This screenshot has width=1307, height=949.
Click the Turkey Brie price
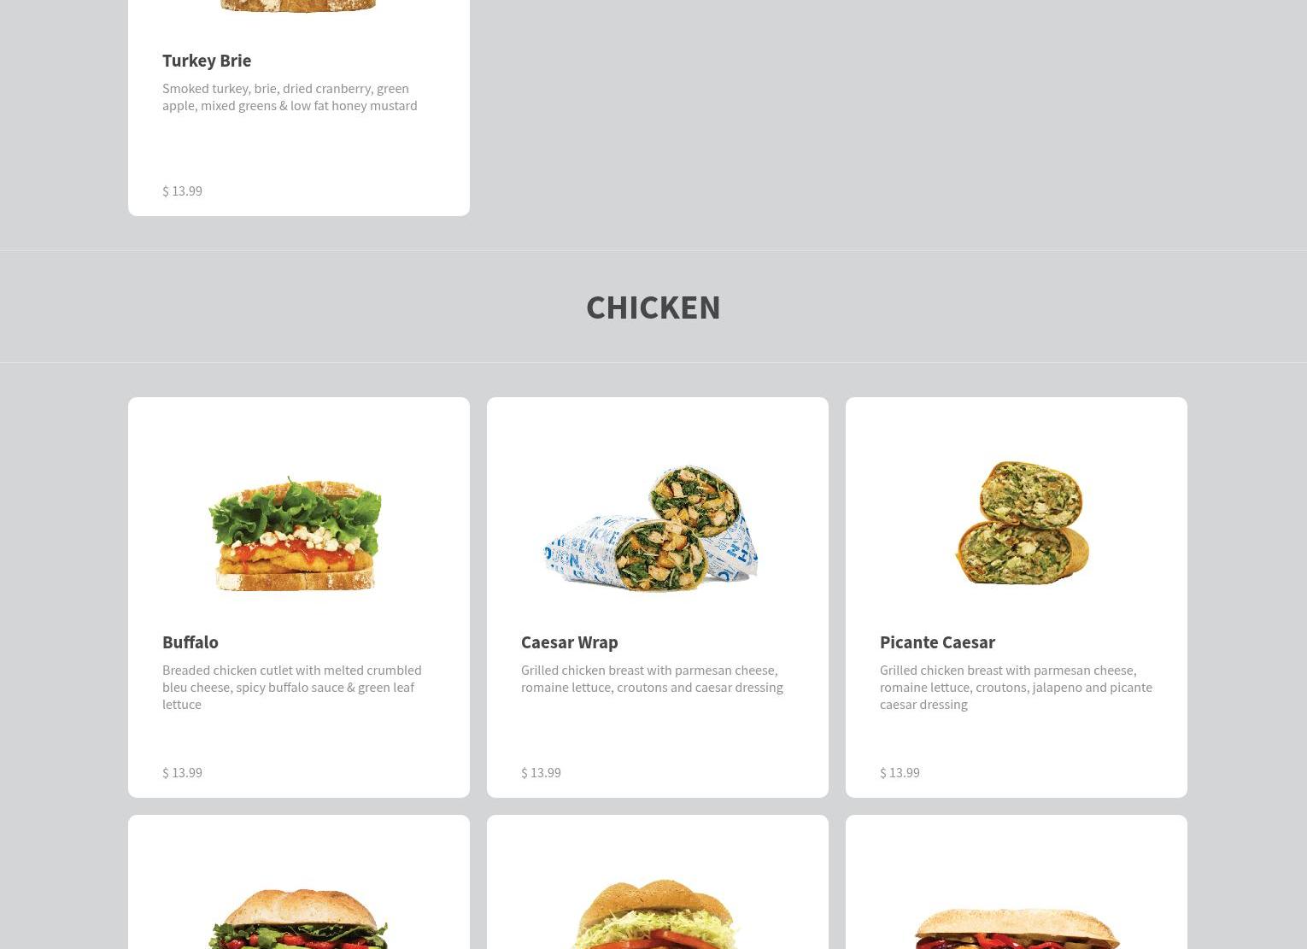coord(182,190)
